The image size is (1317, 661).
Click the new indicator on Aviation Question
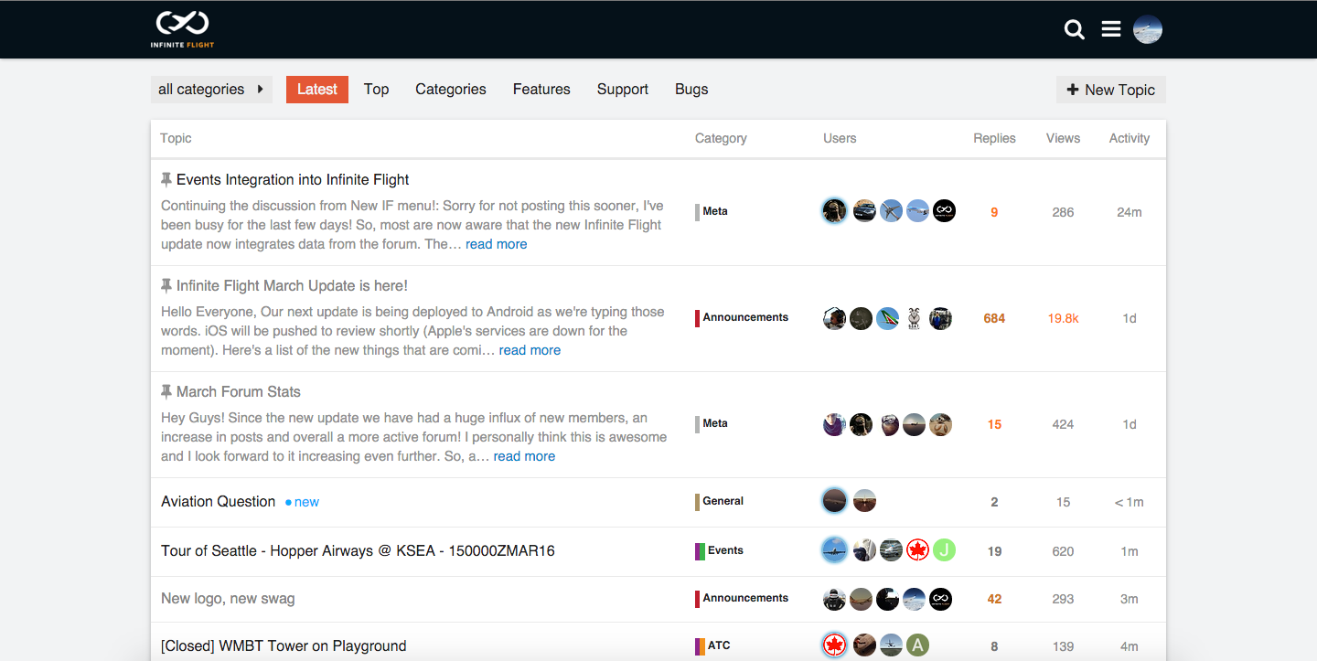(302, 502)
